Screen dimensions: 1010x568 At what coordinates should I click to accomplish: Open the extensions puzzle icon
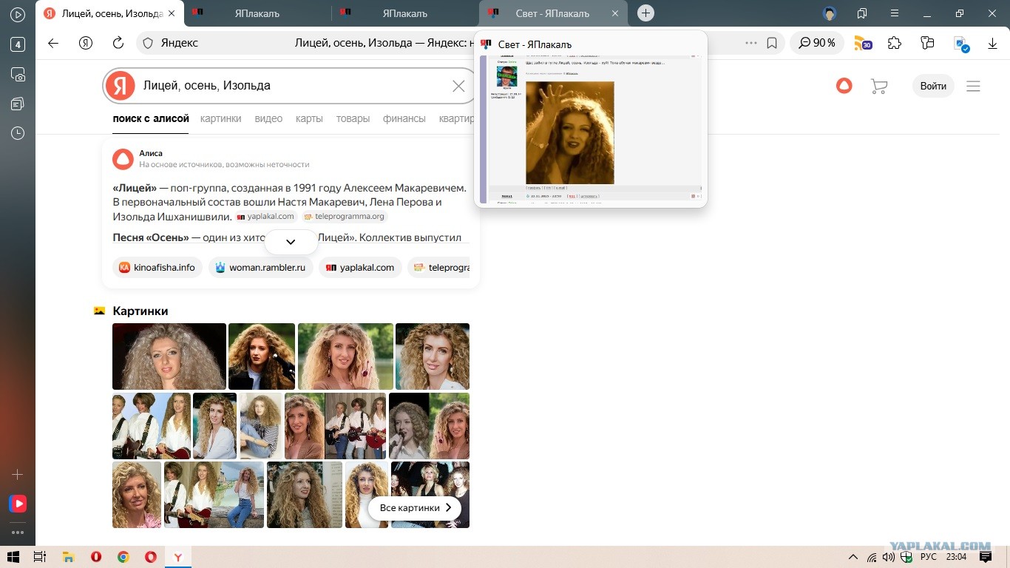pos(895,43)
